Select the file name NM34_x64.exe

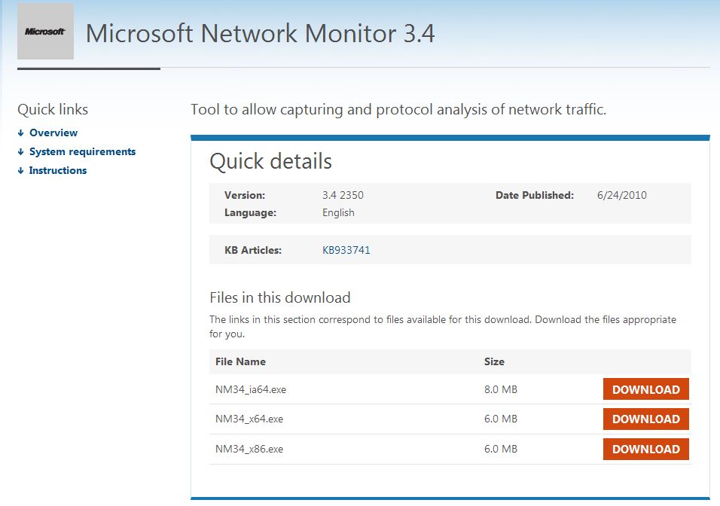pyautogui.click(x=249, y=419)
